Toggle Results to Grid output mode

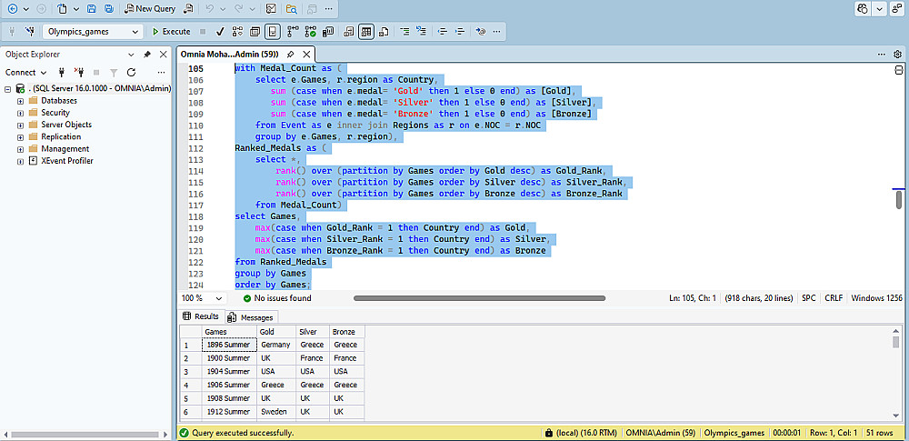click(366, 31)
